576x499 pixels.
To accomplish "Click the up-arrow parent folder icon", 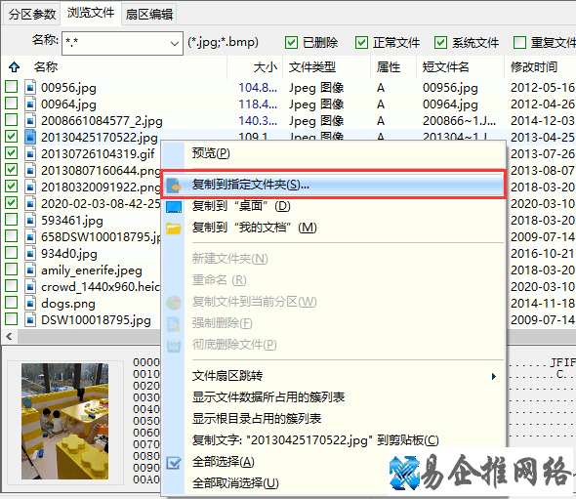I will (x=14, y=66).
